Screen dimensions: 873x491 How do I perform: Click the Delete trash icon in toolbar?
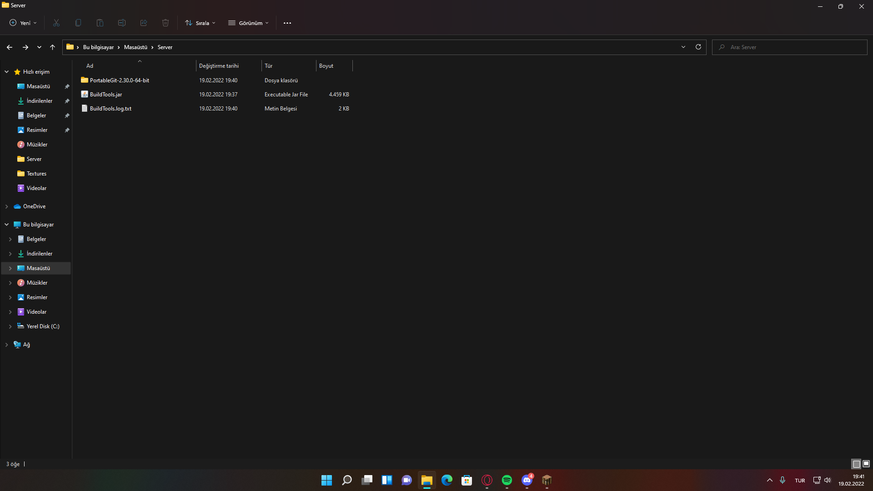coord(166,23)
